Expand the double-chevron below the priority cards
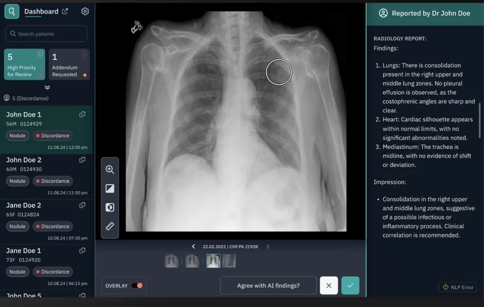This screenshot has width=484, height=307. pyautogui.click(x=47, y=87)
